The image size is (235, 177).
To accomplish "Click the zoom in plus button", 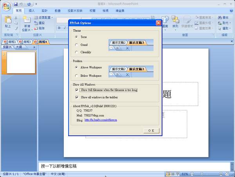I will pyautogui.click(x=221, y=174).
